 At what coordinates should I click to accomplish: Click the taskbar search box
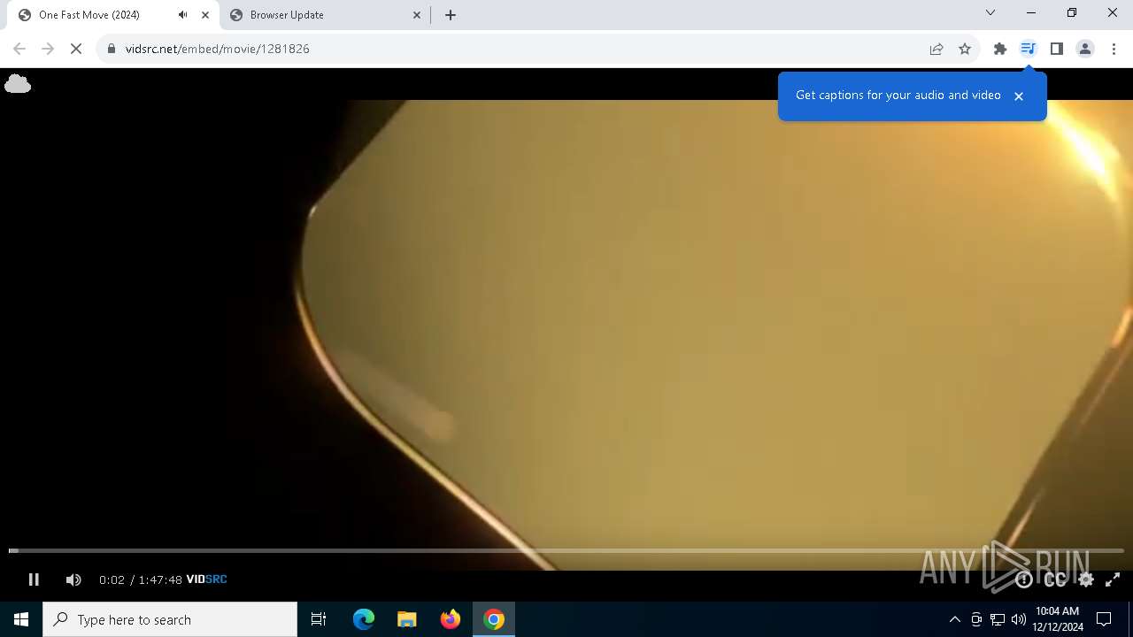tap(170, 619)
